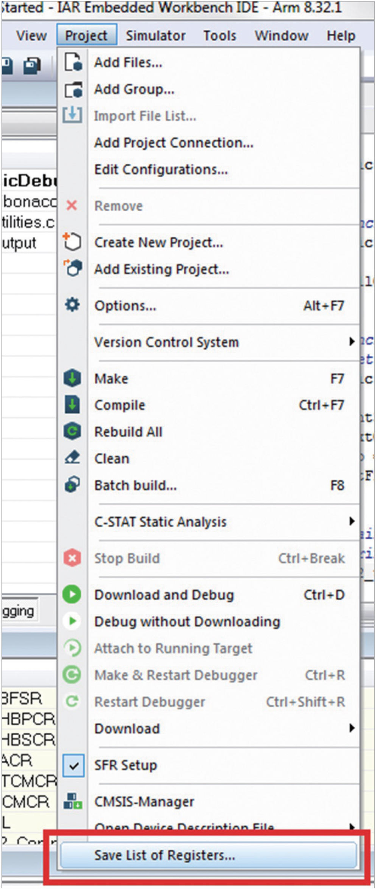
Task: Click the Add Group icon
Action: coord(73,90)
